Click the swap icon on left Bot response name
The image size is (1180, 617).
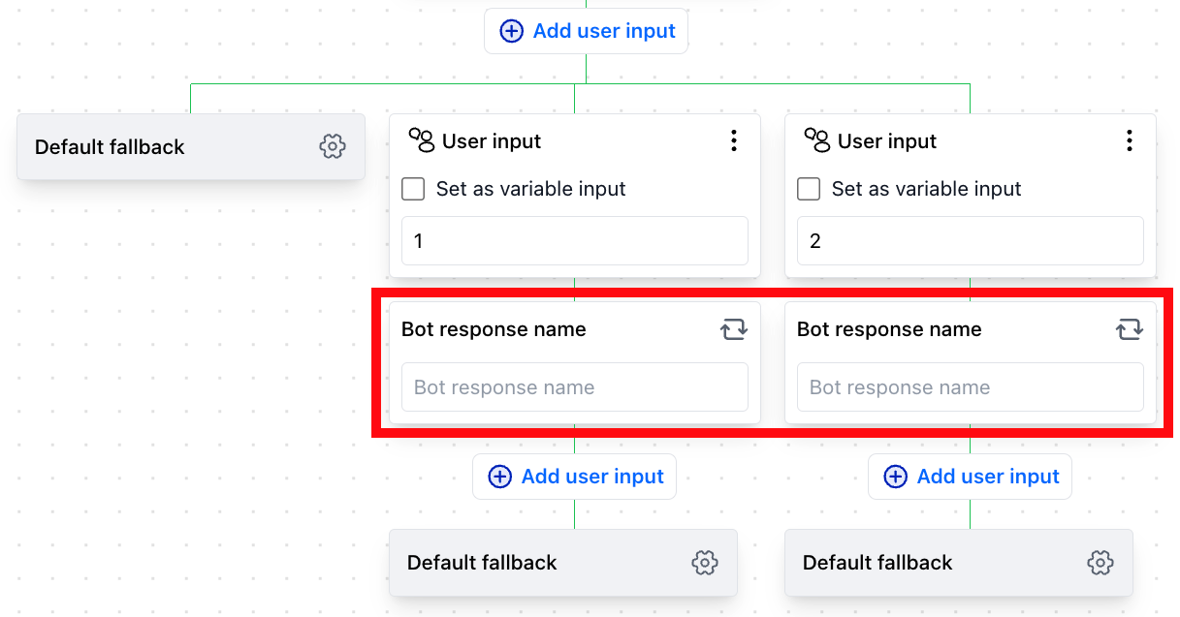pyautogui.click(x=734, y=329)
